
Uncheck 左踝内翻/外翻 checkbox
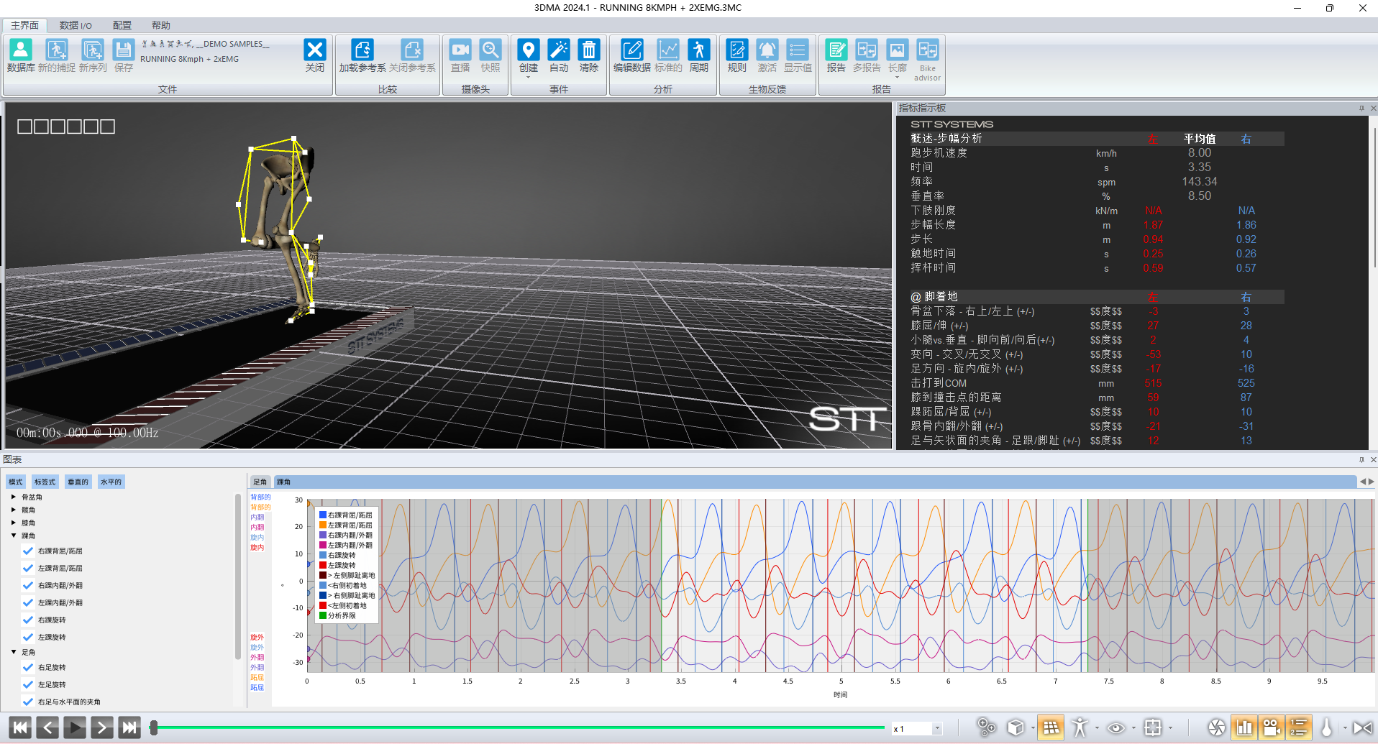28,603
